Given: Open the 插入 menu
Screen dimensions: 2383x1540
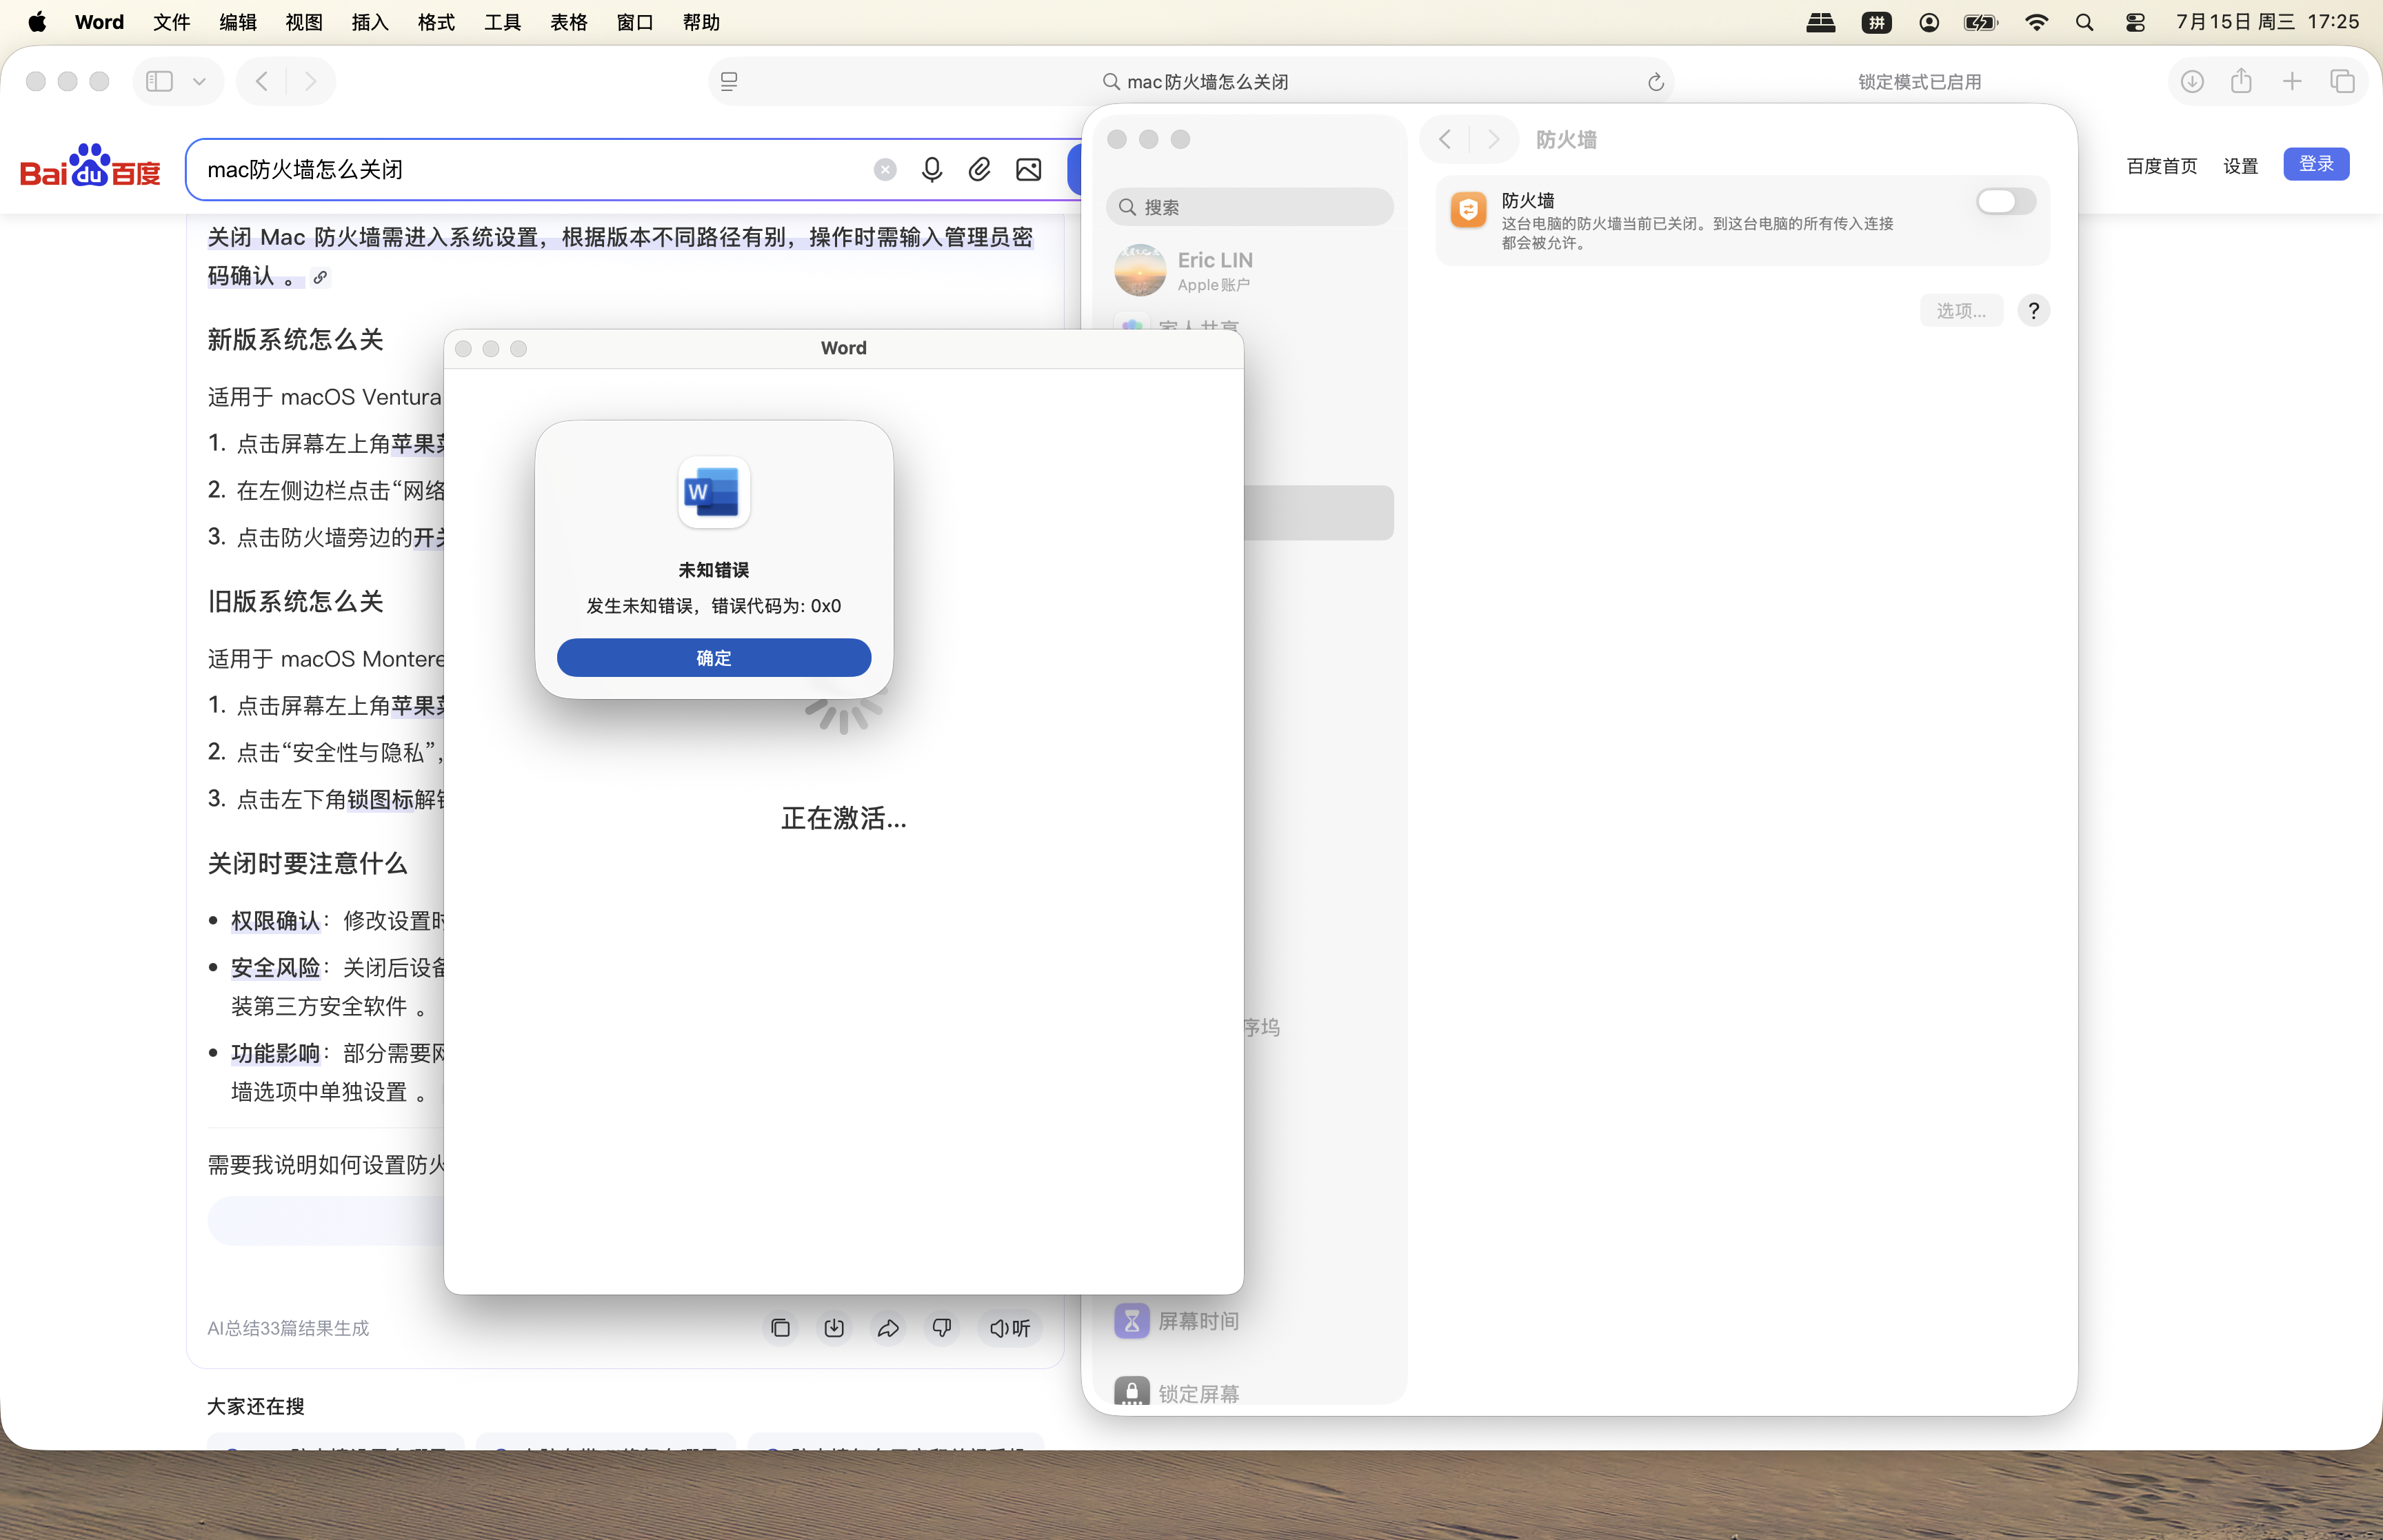Looking at the screenshot, I should 370,22.
